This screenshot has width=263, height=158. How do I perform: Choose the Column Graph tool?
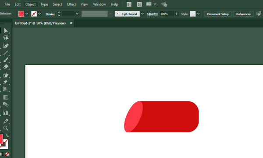(x=6, y=113)
